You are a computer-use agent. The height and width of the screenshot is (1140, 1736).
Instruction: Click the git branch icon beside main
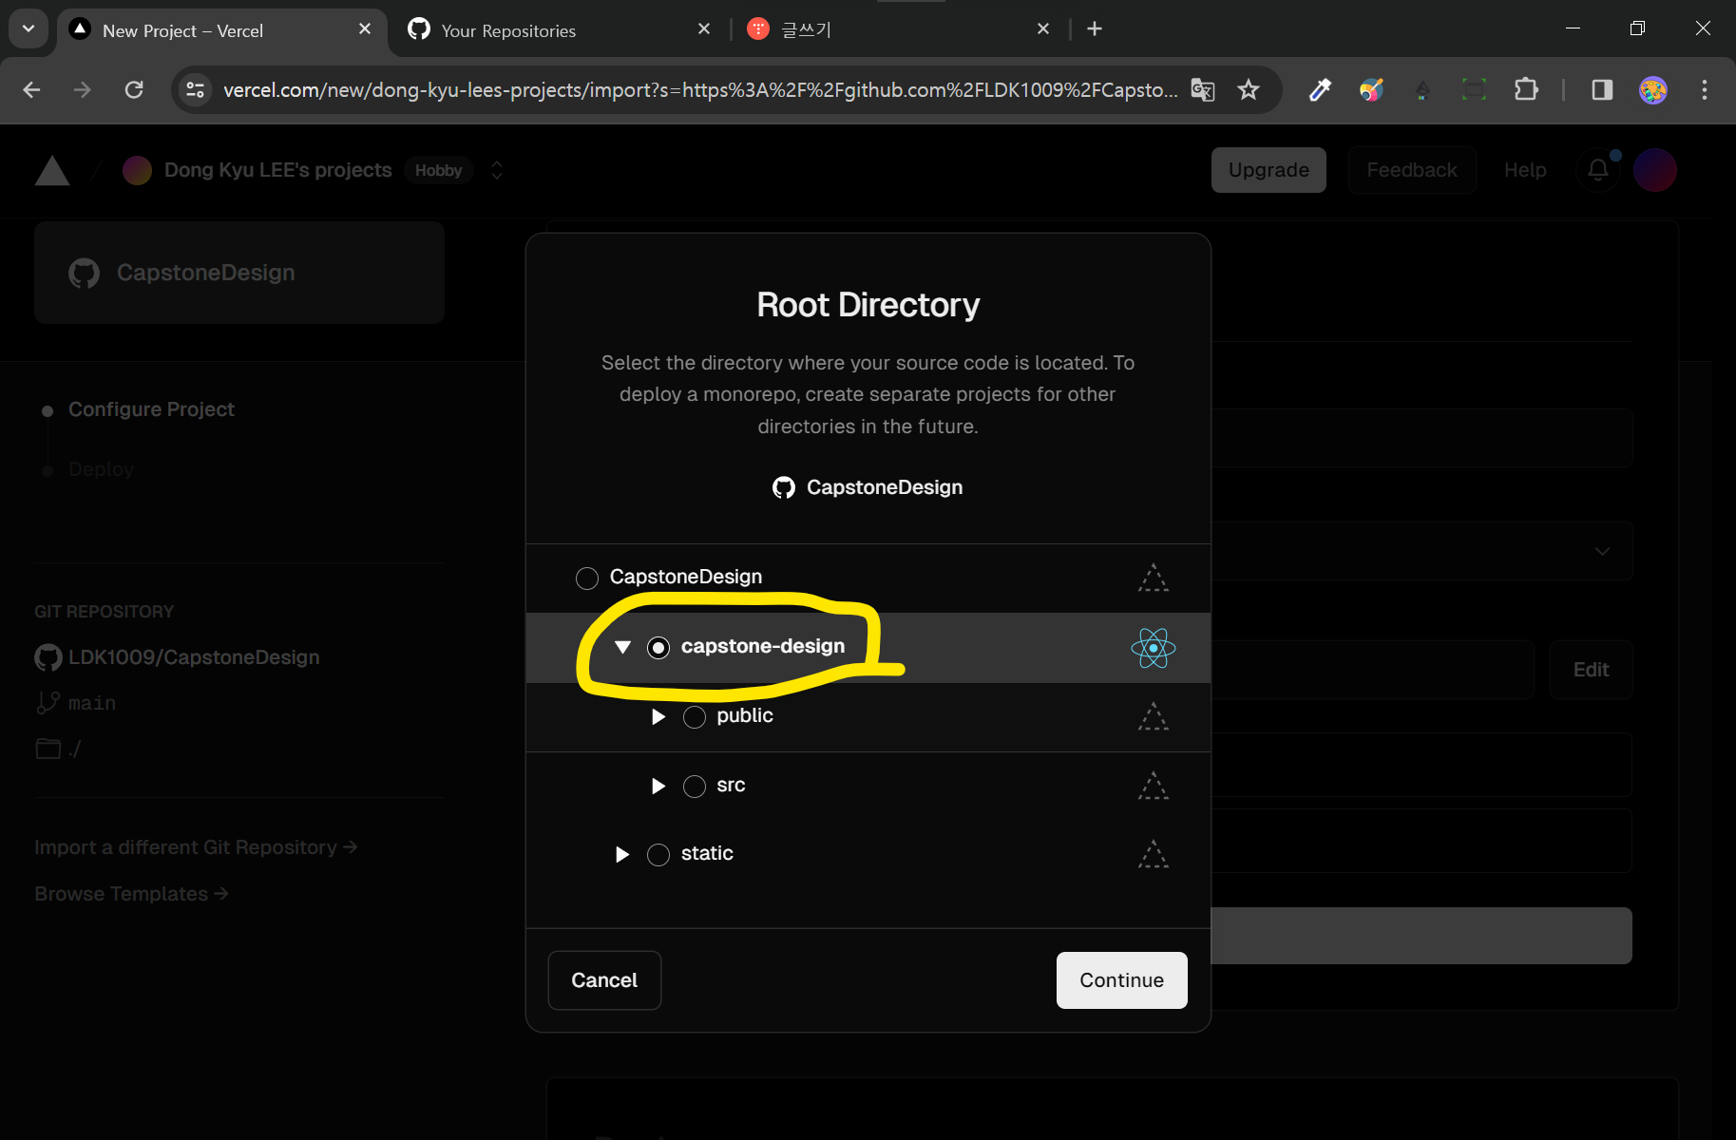tap(48, 703)
